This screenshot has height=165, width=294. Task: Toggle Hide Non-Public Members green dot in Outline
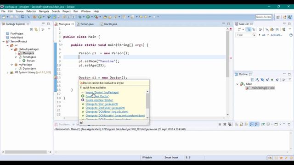(x=272, y=80)
